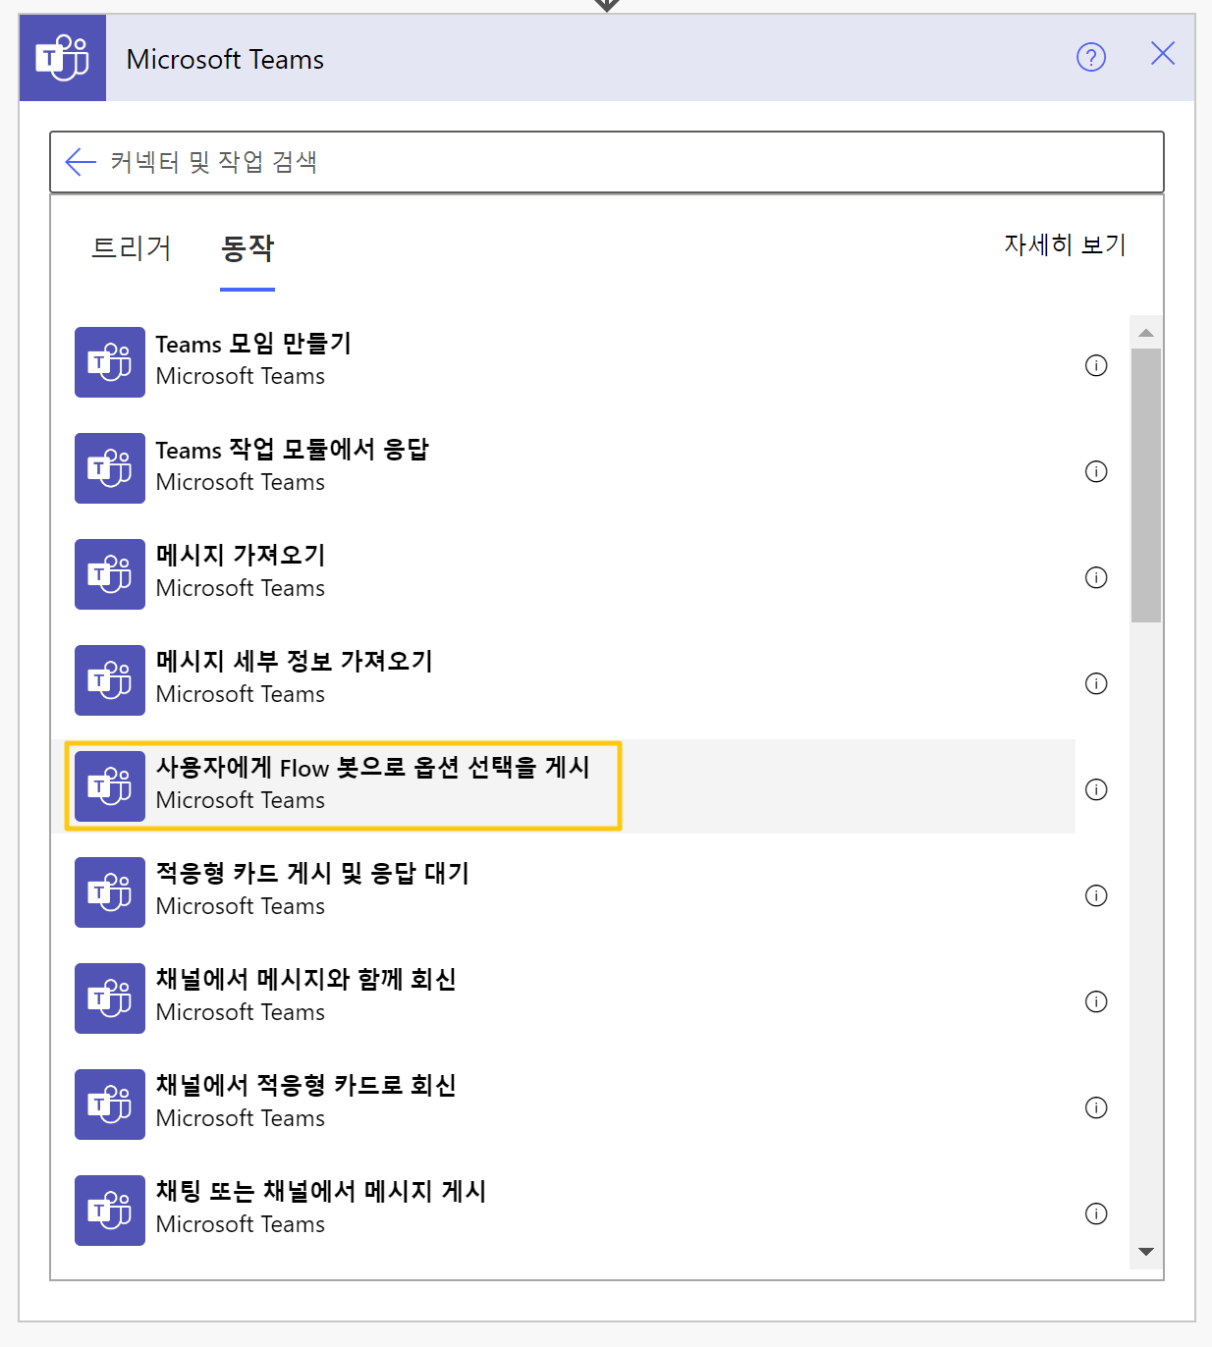Image resolution: width=1212 pixels, height=1347 pixels.
Task: Show info for Teams 작업 모듈에서 응답
Action: pos(1096,471)
